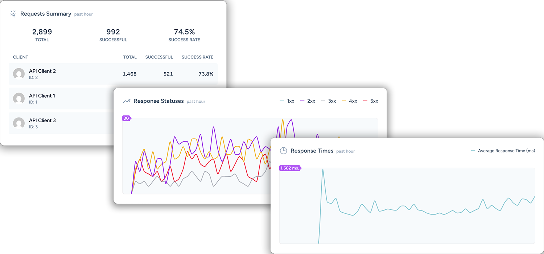Toggle the 2xx series in legend
This screenshot has width=544, height=254.
[308, 101]
